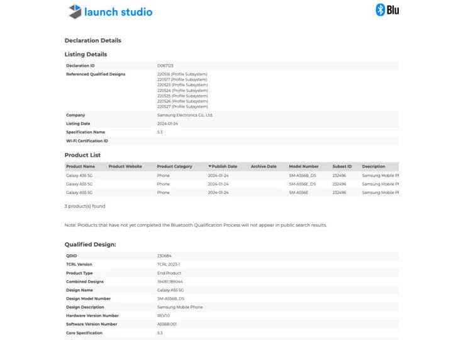Viewport: 458px width, 340px height.
Task: Sort table by Model Number header
Action: click(304, 166)
